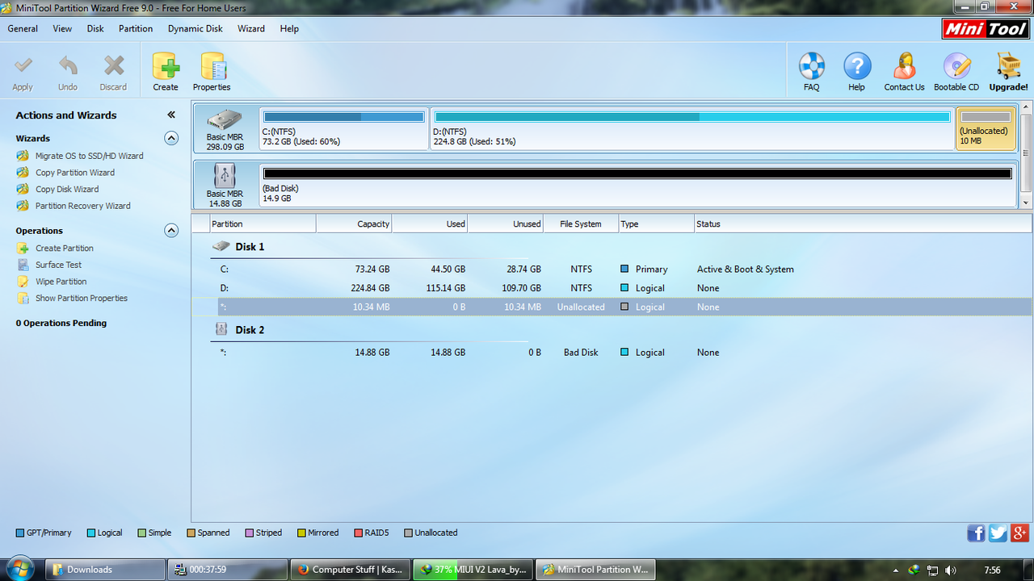This screenshot has height=581, width=1034.
Task: Open the Downloads taskbar window
Action: 104,570
